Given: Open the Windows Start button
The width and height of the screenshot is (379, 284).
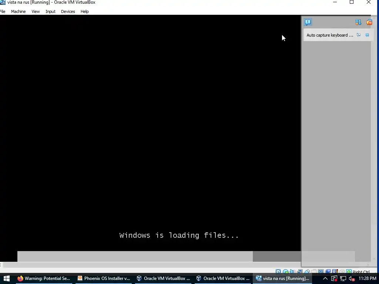Looking at the screenshot, I should (7, 278).
